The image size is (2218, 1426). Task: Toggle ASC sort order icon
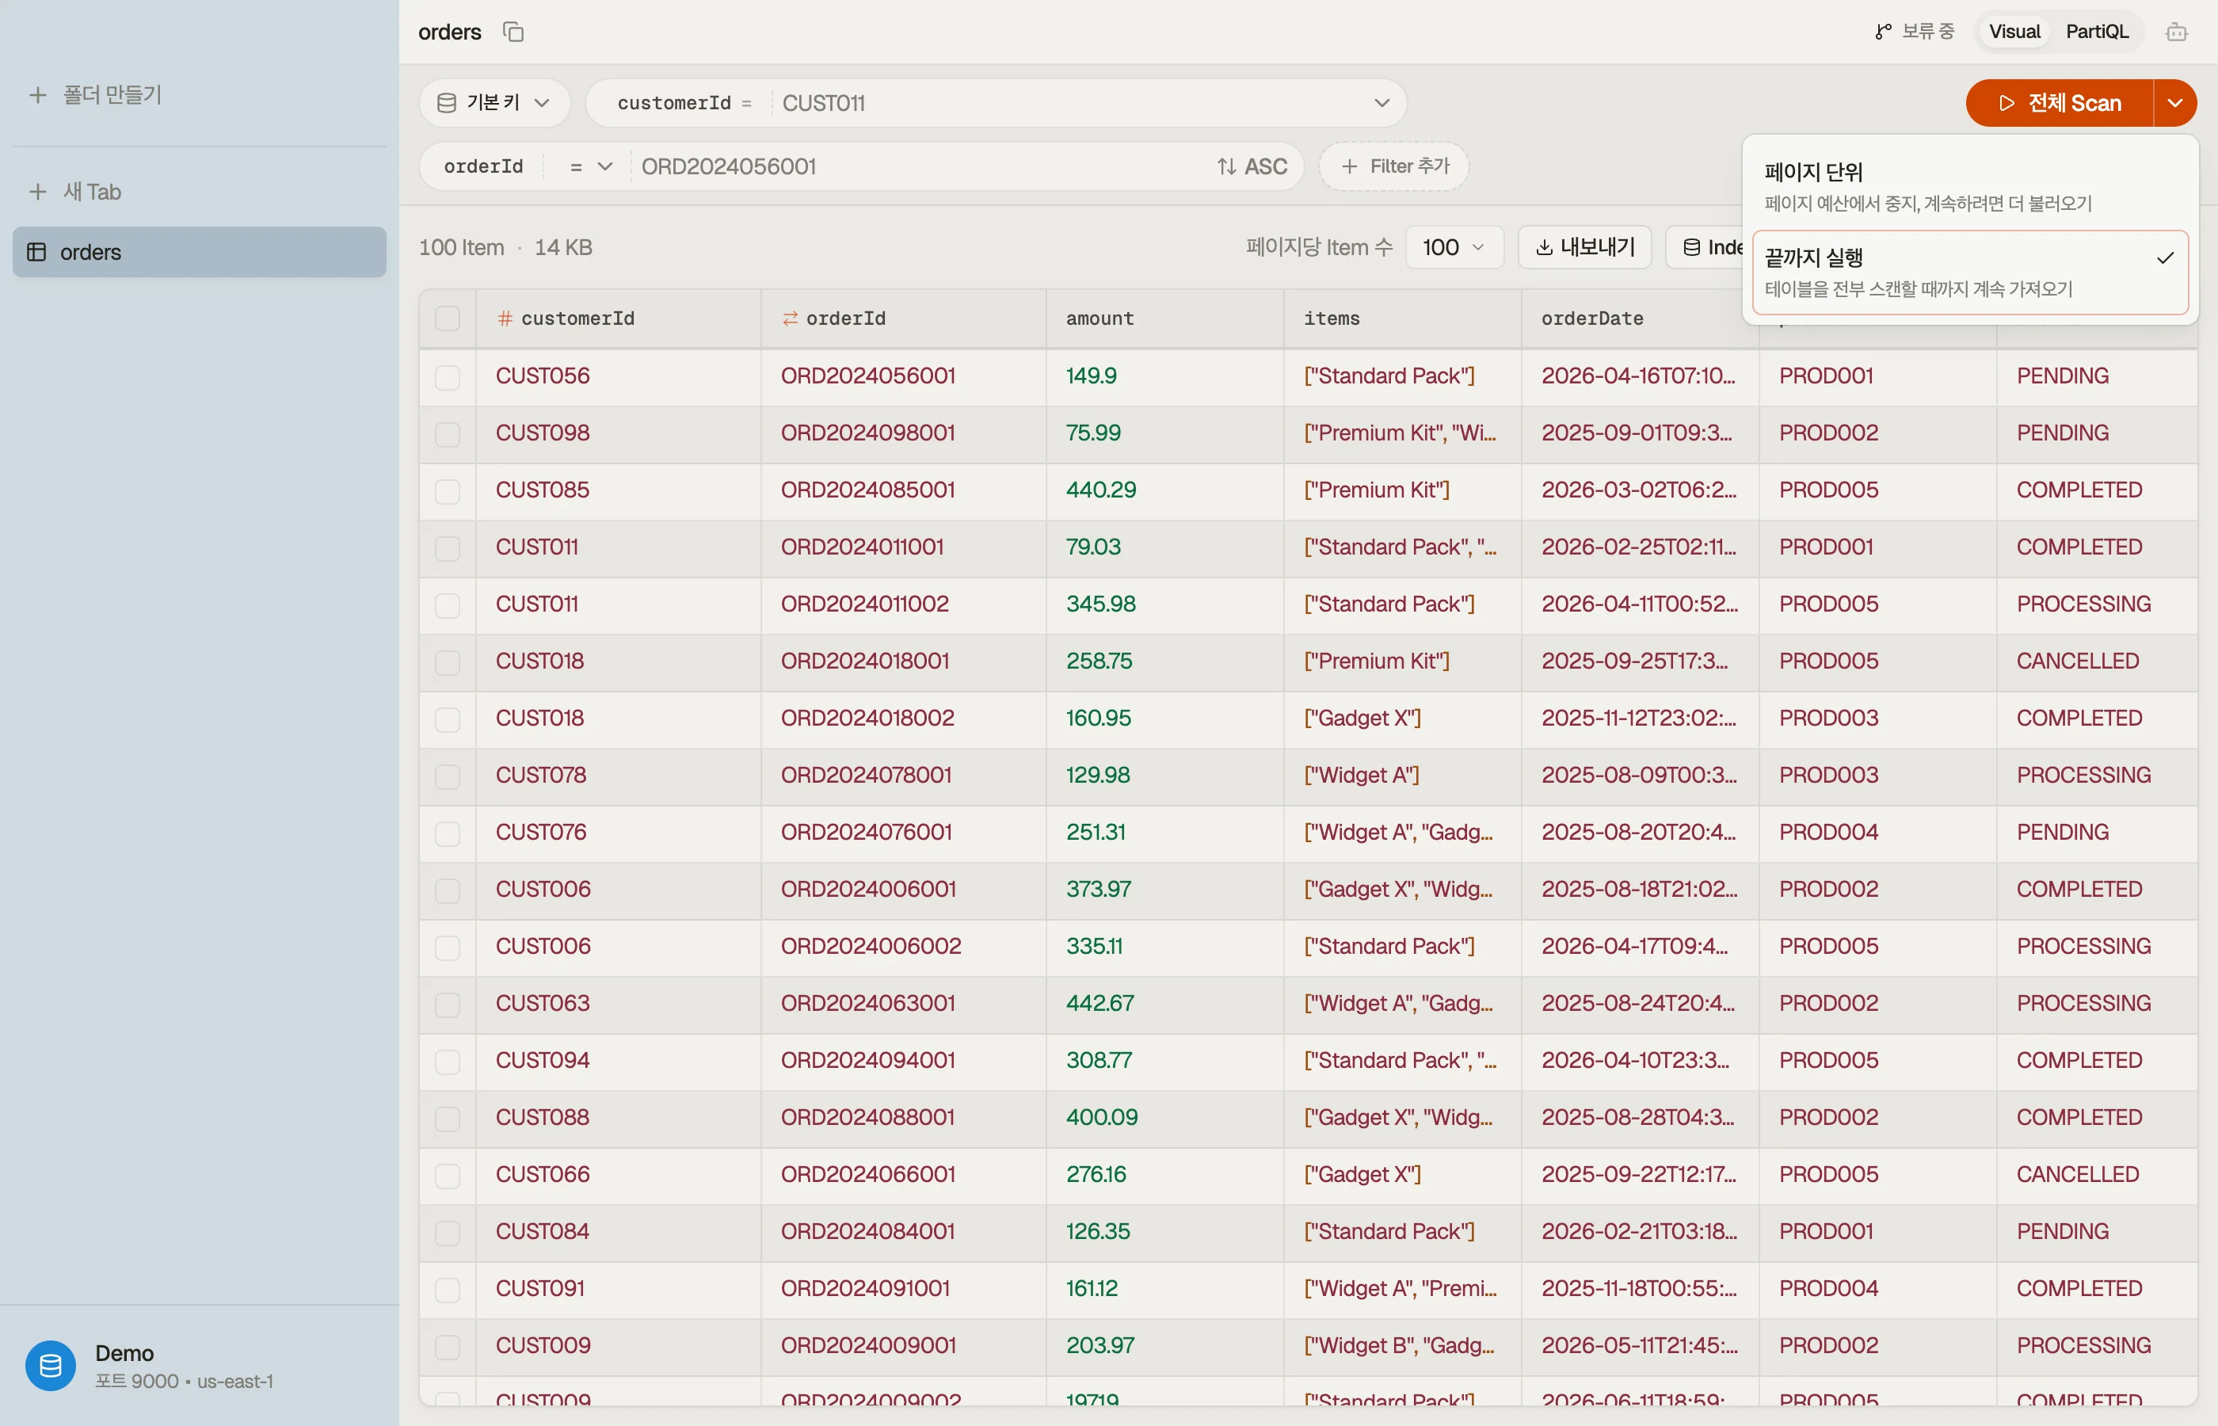pyautogui.click(x=1226, y=166)
